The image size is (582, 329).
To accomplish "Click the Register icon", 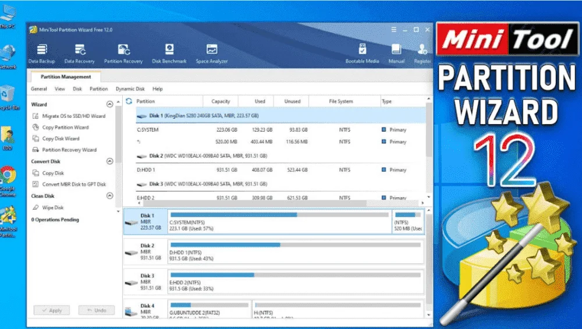I will click(x=423, y=54).
